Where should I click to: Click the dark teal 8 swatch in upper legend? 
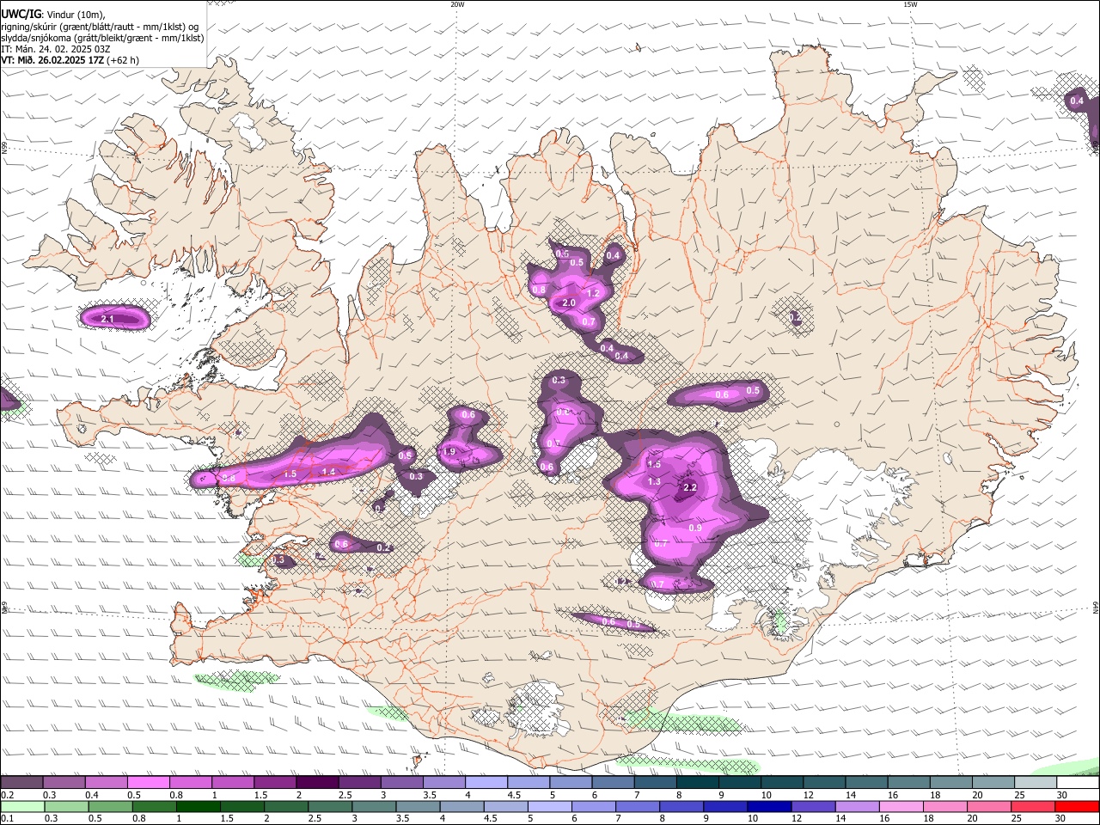pyautogui.click(x=698, y=782)
